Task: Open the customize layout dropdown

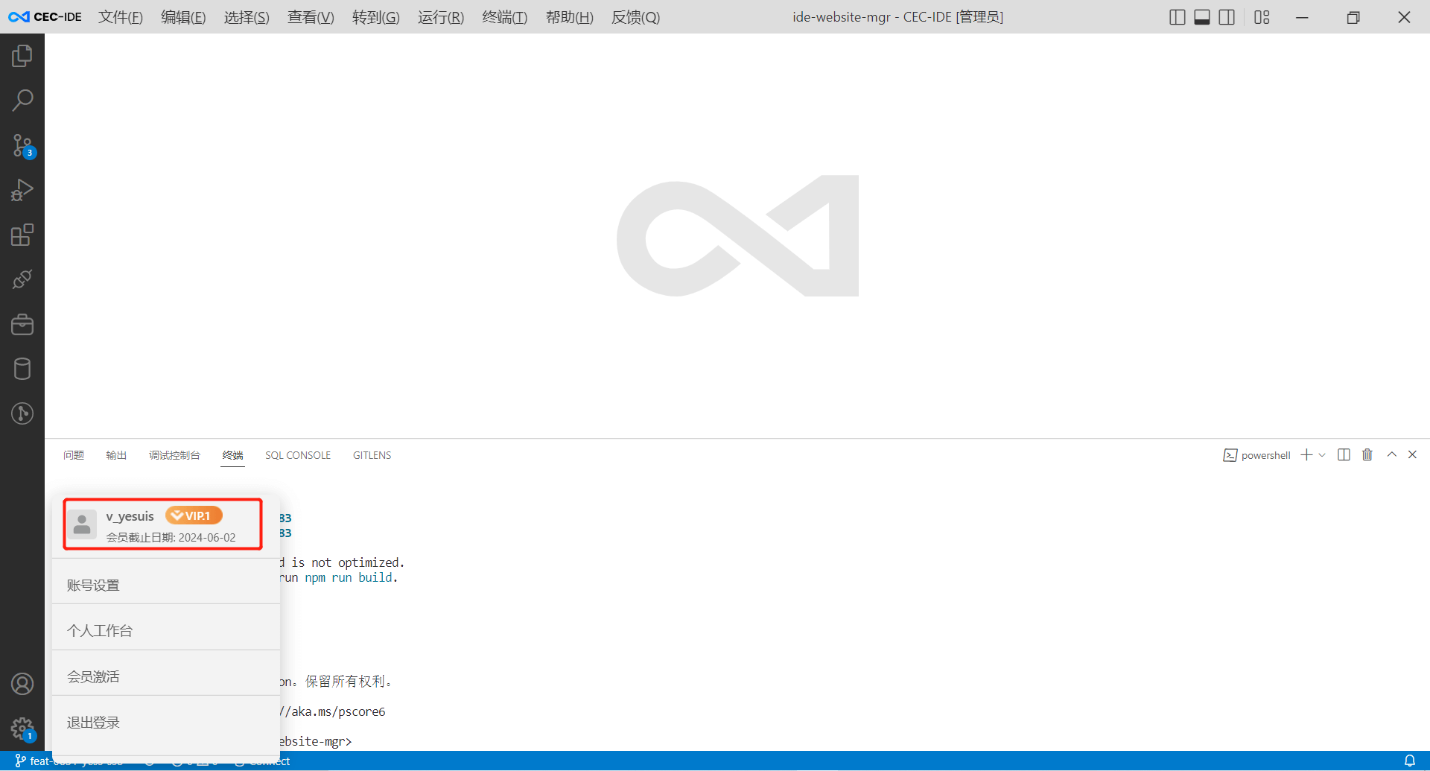Action: tap(1262, 16)
